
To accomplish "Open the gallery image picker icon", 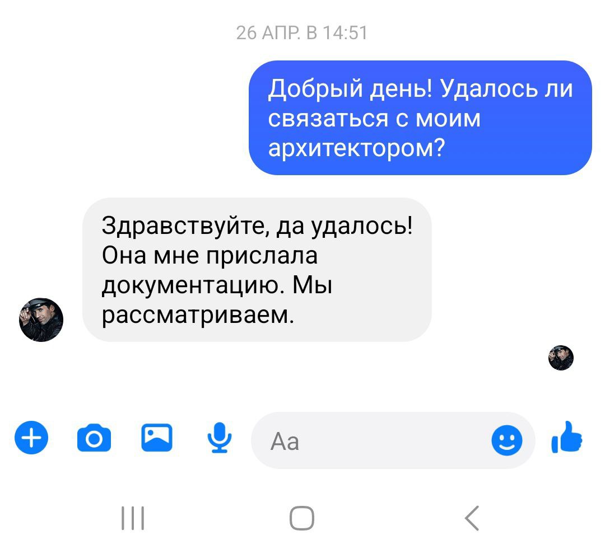I will tap(157, 438).
